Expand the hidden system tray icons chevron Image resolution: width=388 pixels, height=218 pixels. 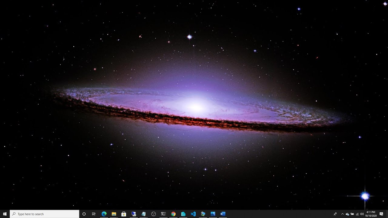(343, 214)
